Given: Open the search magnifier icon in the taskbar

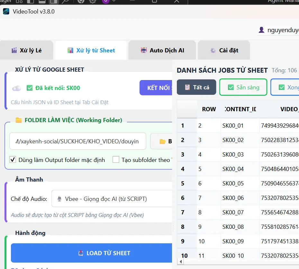Looking at the screenshot, I should [x=66, y=2].
